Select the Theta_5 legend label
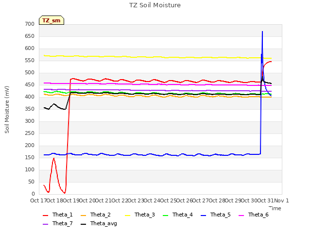 (x=220, y=215)
